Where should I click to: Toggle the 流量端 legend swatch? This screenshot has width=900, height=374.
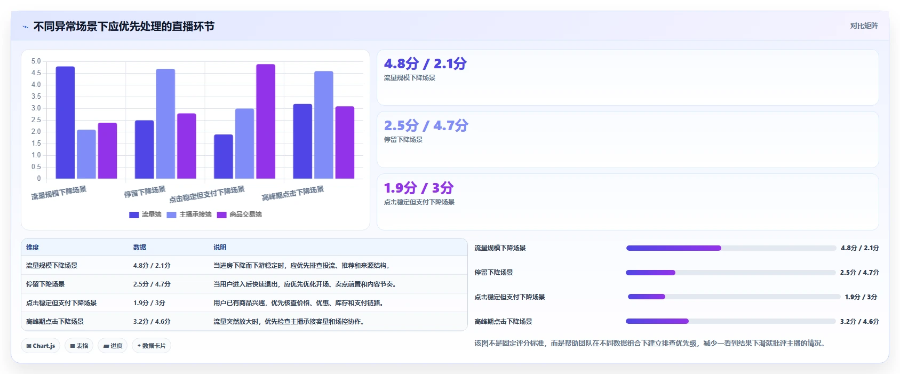pyautogui.click(x=134, y=214)
